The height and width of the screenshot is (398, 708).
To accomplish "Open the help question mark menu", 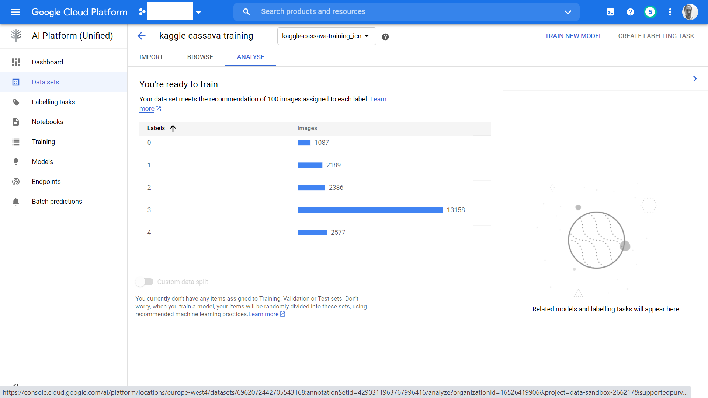I will (630, 12).
